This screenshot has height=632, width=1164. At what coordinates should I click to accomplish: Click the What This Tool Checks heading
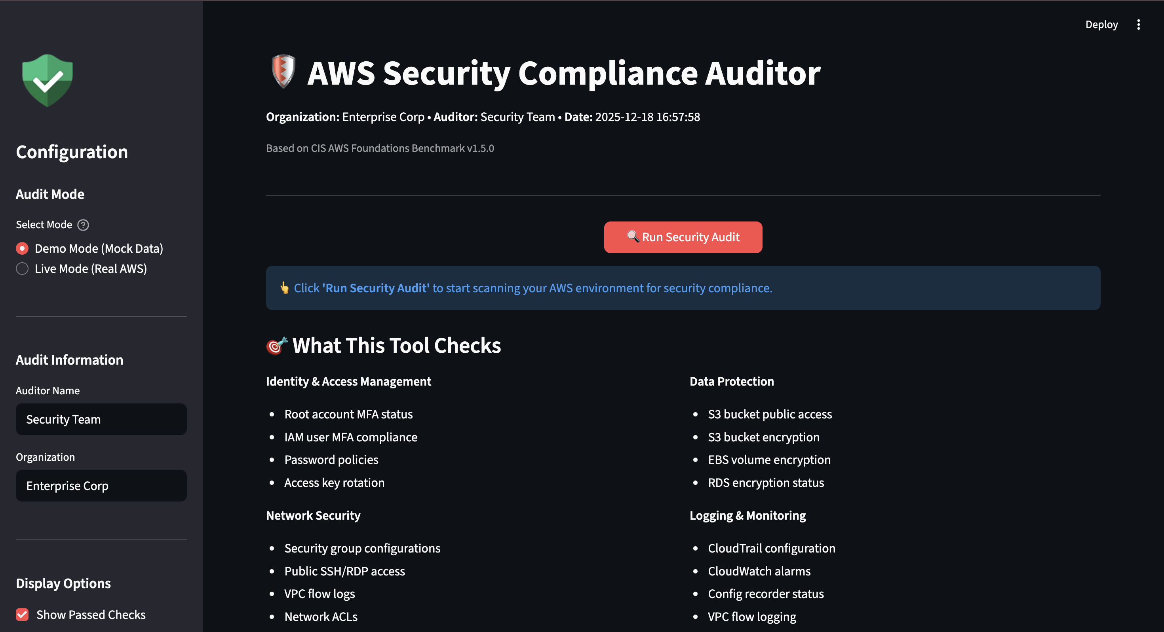click(396, 346)
